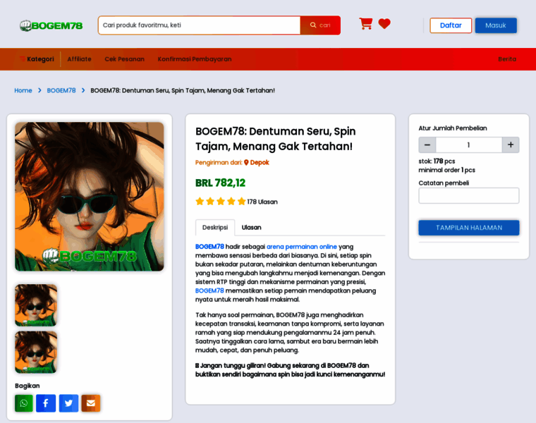Increase quantity with the plus button
The image size is (536, 423).
[511, 145]
